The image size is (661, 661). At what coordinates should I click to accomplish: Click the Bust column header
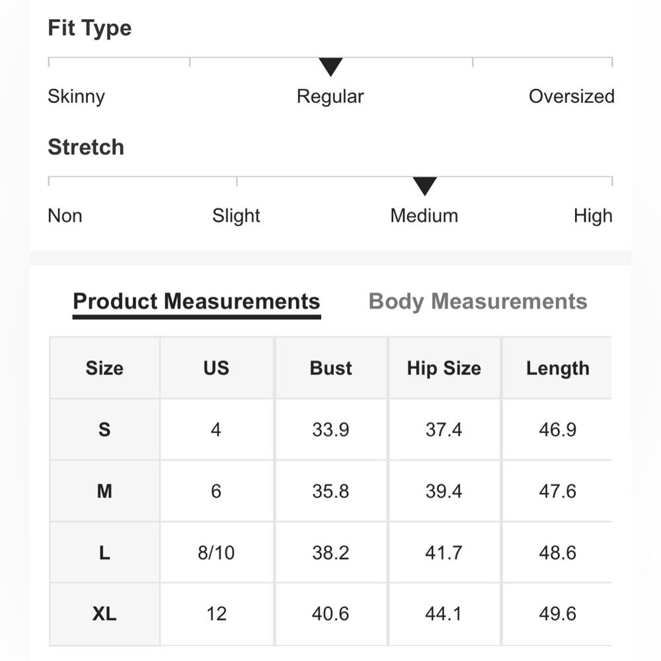tap(331, 368)
